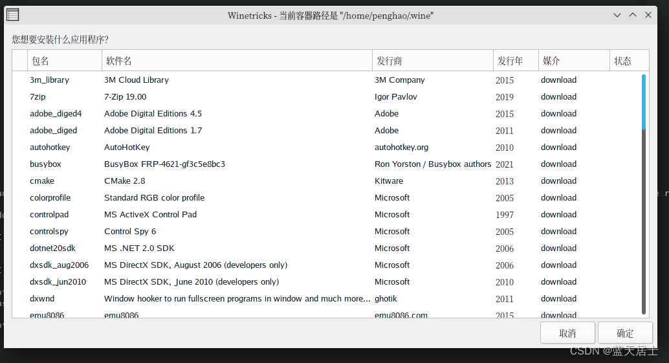Click publisher Kitware
The width and height of the screenshot is (669, 363).
pyautogui.click(x=389, y=181)
